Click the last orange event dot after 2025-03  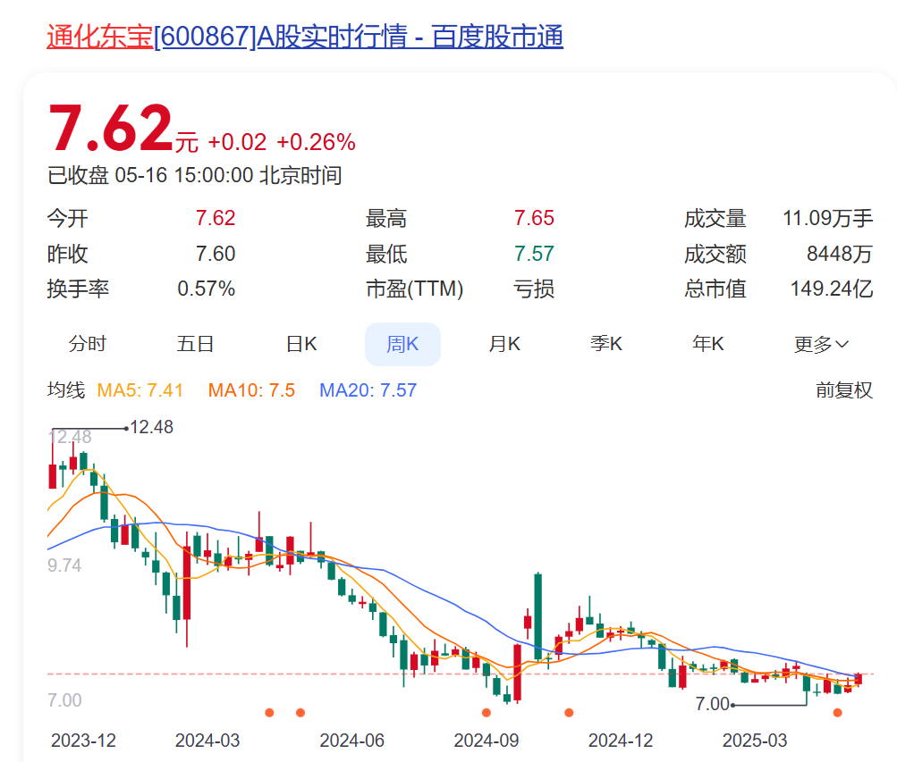(x=837, y=712)
